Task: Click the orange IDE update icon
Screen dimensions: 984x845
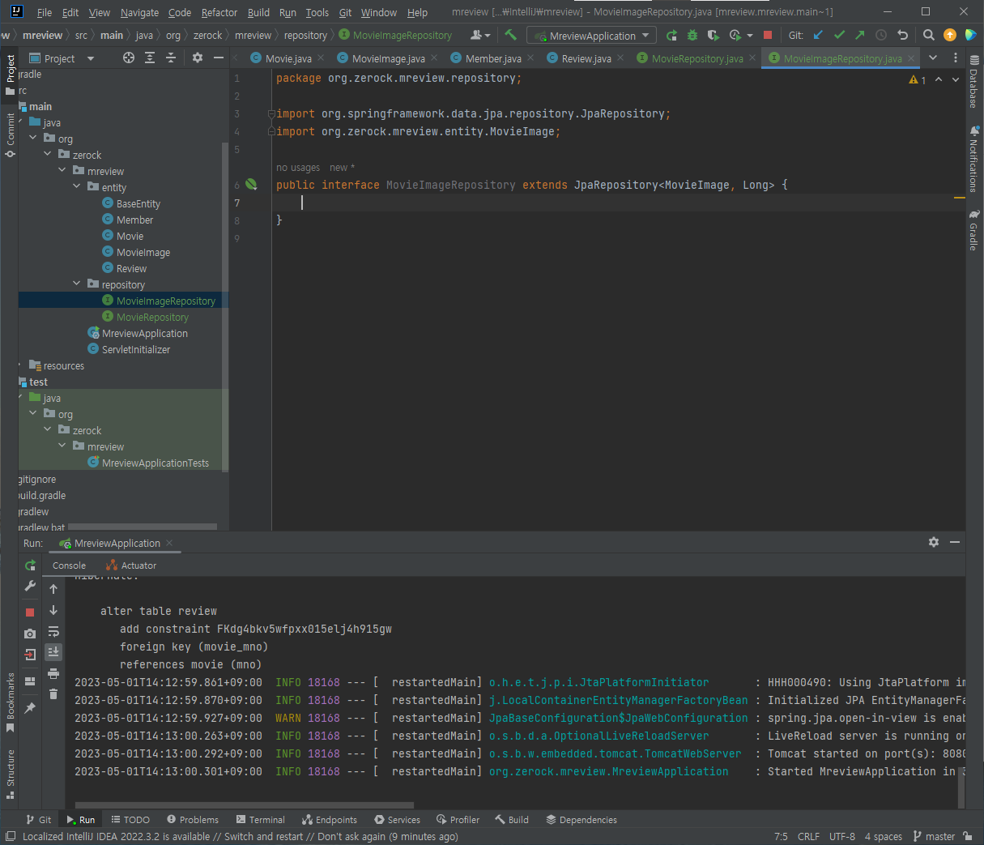Action: (x=950, y=35)
